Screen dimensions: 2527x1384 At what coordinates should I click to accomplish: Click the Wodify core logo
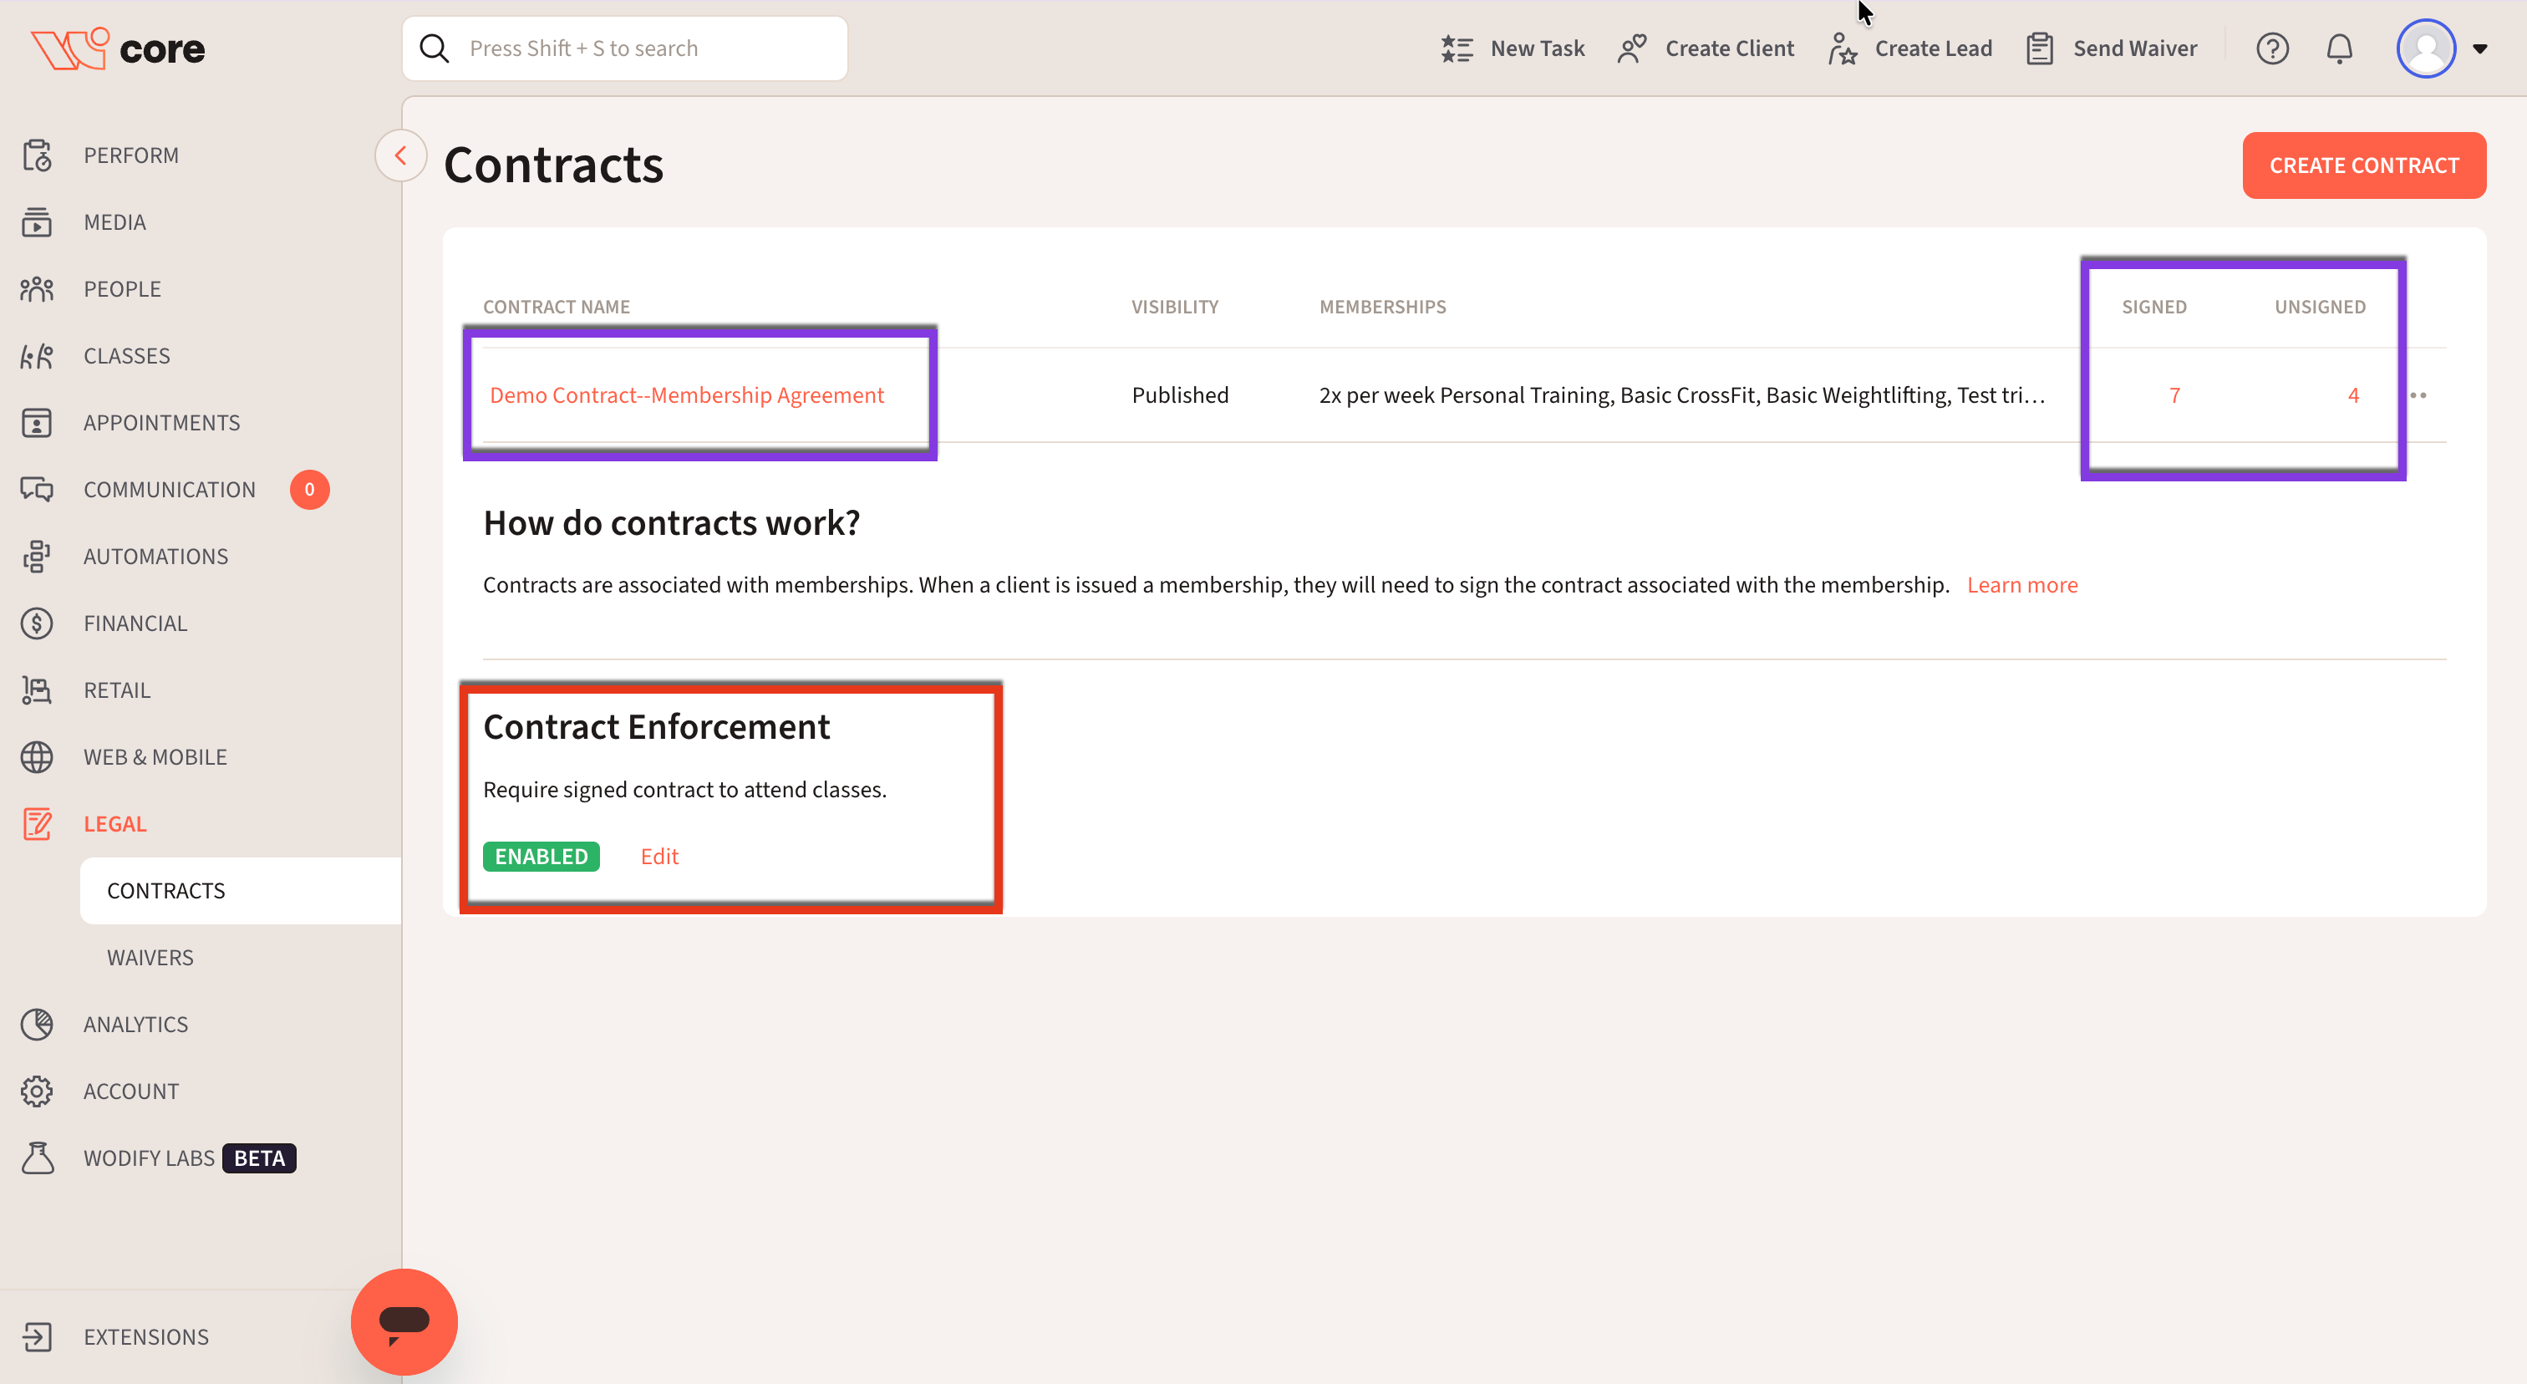tap(118, 48)
